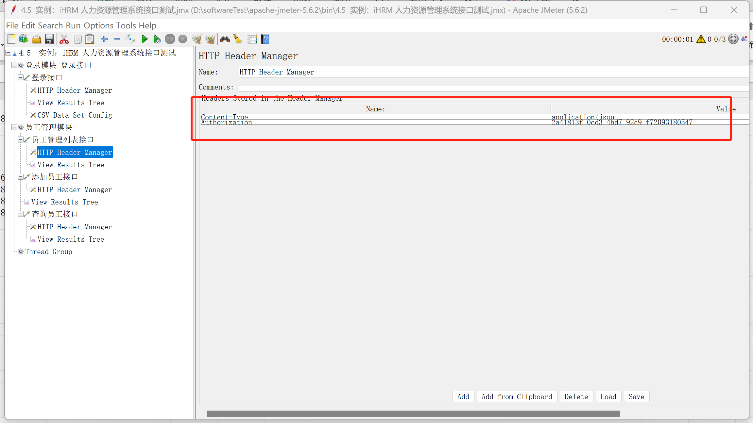Collapse the 员工管理模块 thread group node
The width and height of the screenshot is (753, 423).
(x=14, y=127)
